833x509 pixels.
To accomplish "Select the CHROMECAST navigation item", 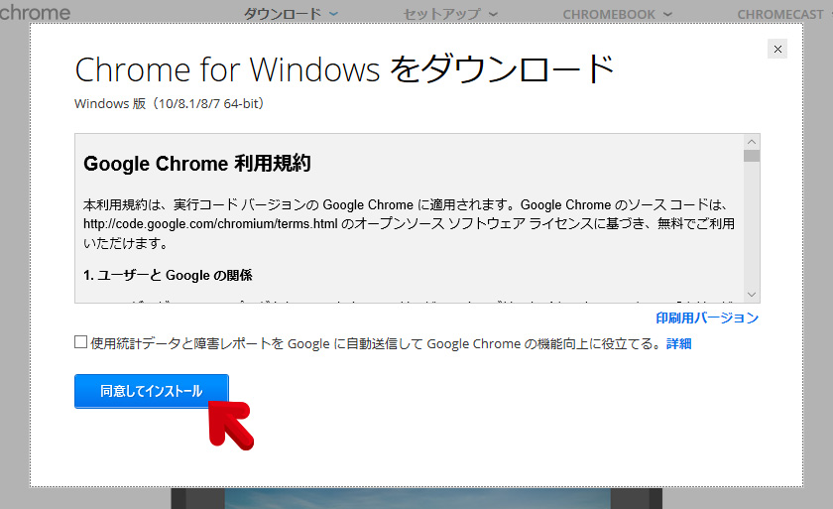I will 779,14.
